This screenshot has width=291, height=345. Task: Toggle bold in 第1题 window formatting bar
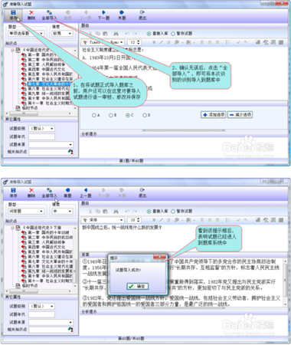coord(154,42)
